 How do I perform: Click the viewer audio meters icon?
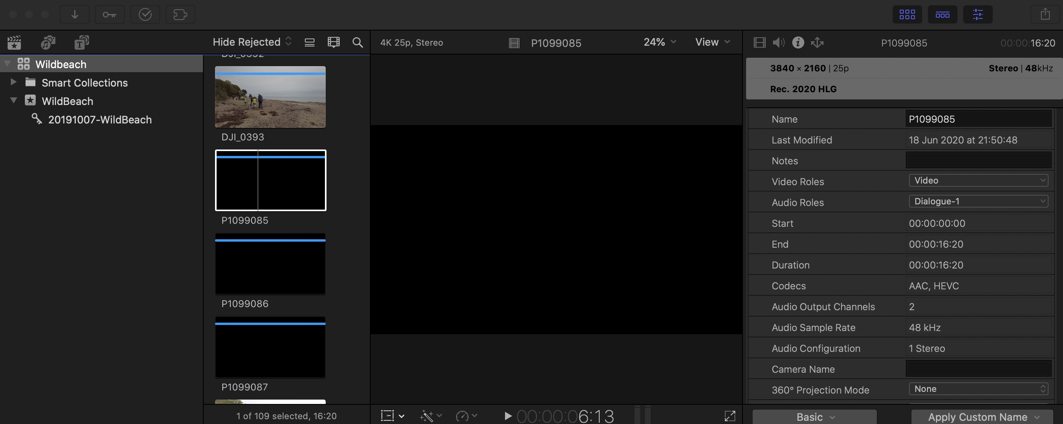point(643,415)
